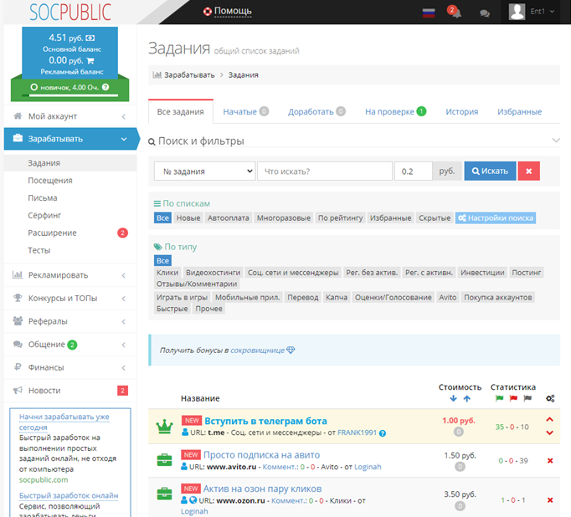This screenshot has width=571, height=517.
Task: Click Зарабатывать breadcrumb link
Action: click(x=189, y=75)
